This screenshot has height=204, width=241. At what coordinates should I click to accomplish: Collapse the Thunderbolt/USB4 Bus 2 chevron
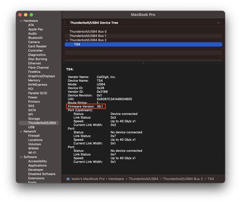point(67,40)
